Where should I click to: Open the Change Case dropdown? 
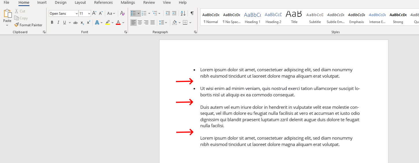click(111, 13)
